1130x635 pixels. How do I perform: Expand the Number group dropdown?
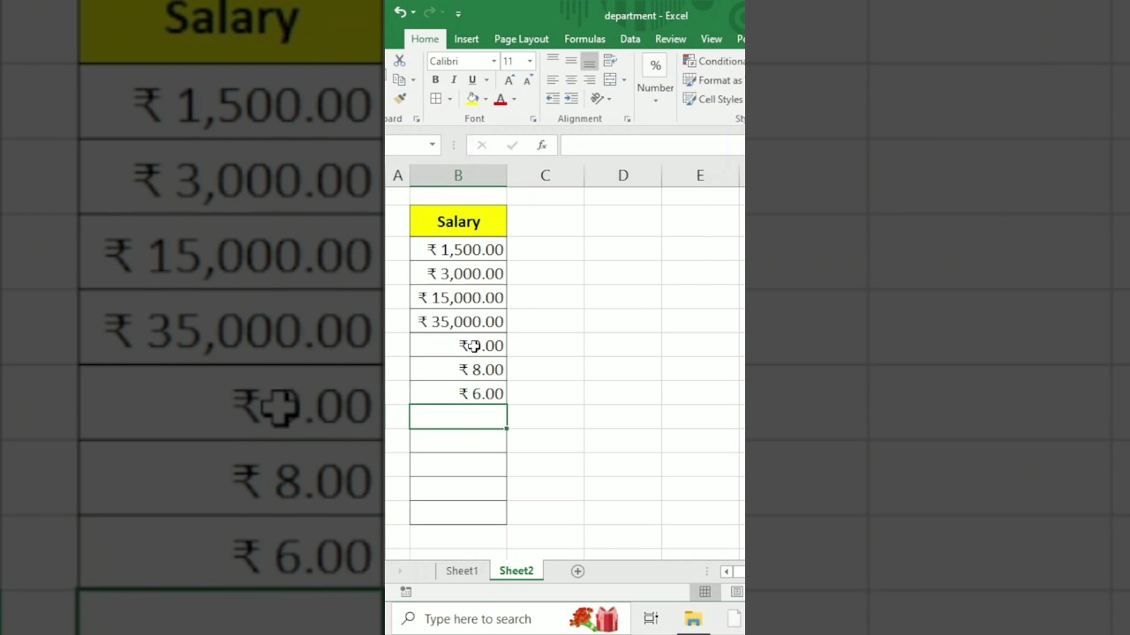coord(655,101)
